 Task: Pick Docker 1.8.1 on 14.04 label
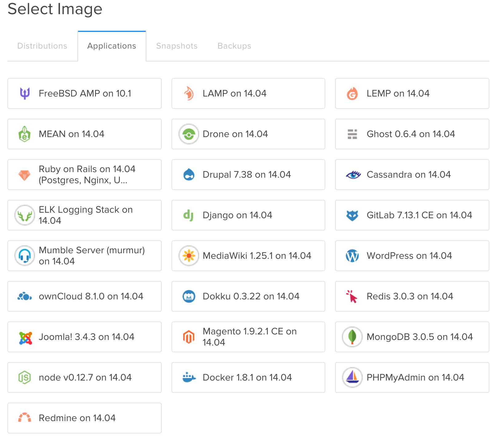click(247, 377)
